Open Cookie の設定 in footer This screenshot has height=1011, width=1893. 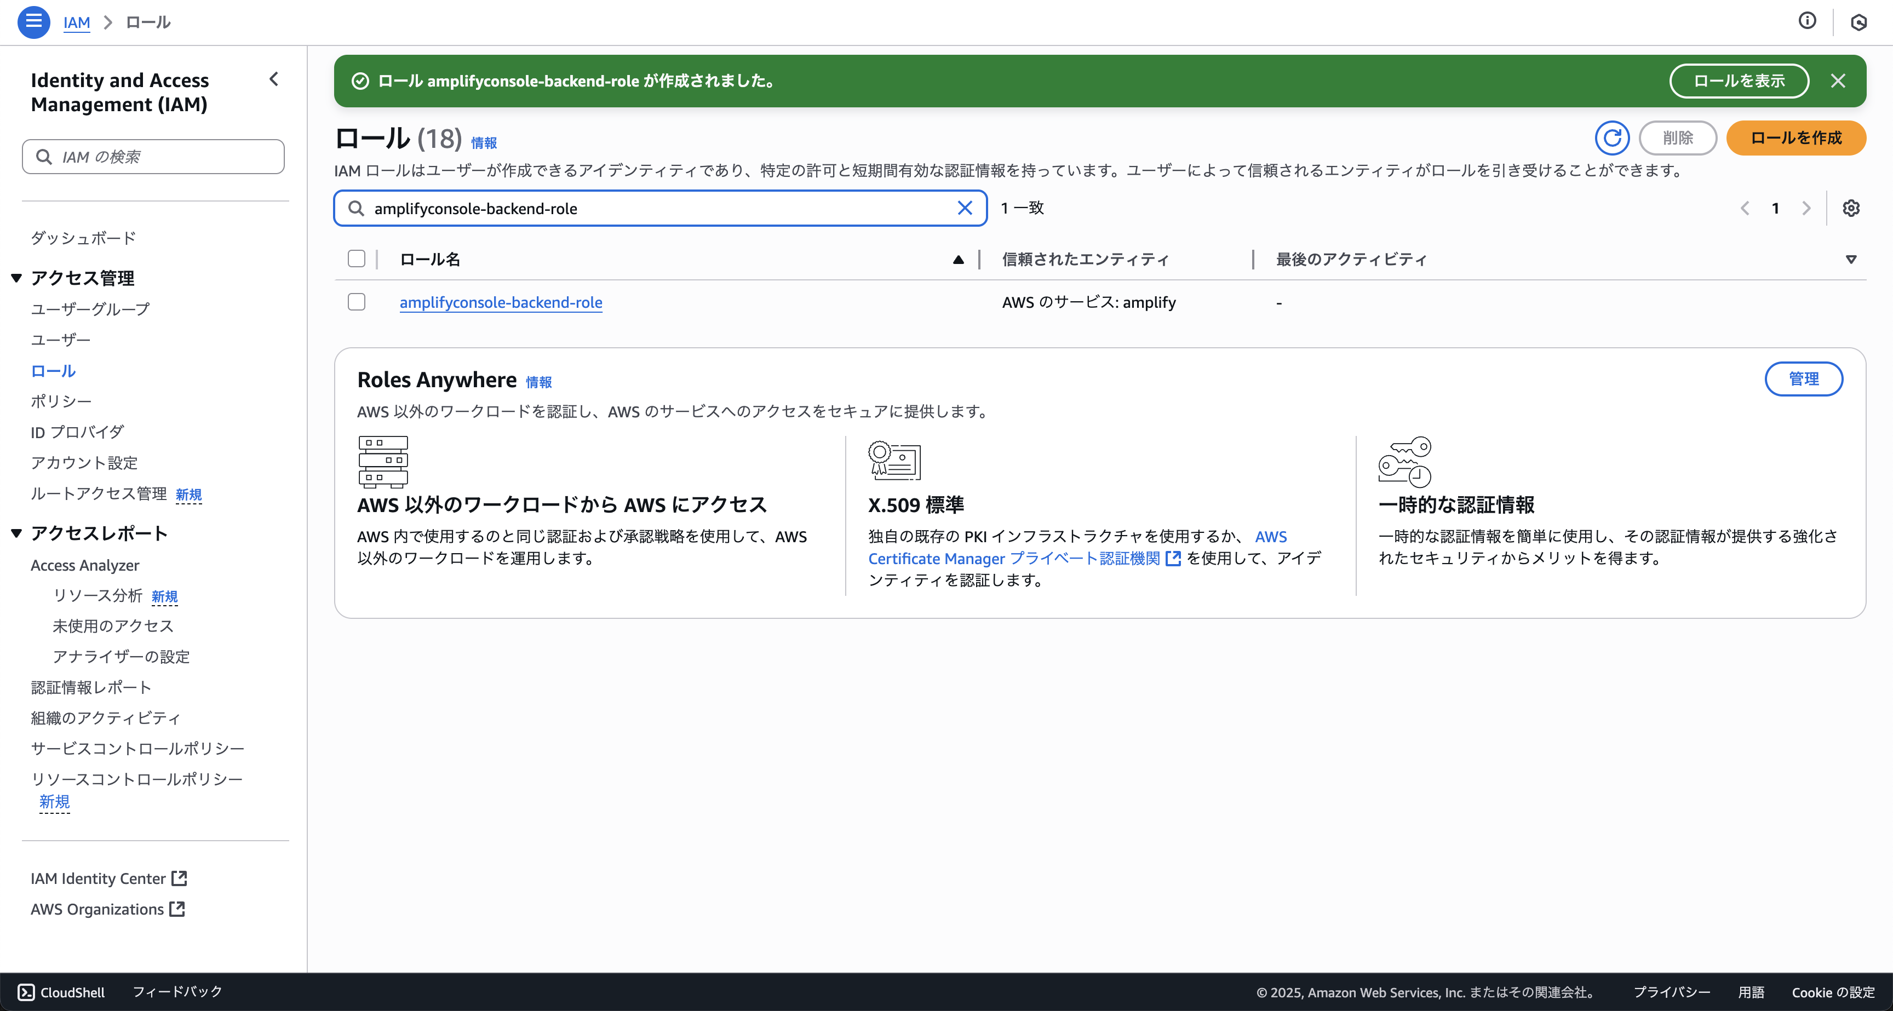click(1833, 992)
